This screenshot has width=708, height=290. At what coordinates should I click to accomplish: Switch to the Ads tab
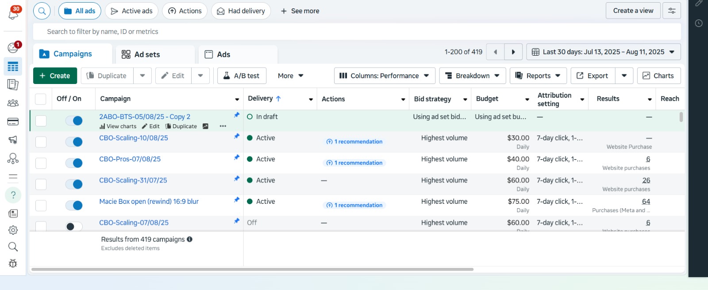[x=238, y=54]
